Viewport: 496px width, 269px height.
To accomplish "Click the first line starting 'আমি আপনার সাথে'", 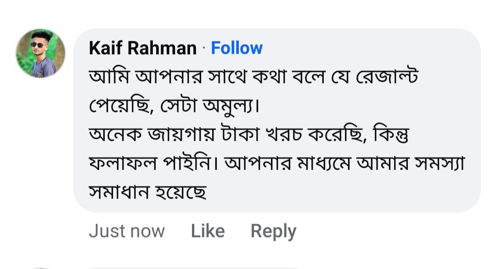I will 253,77.
